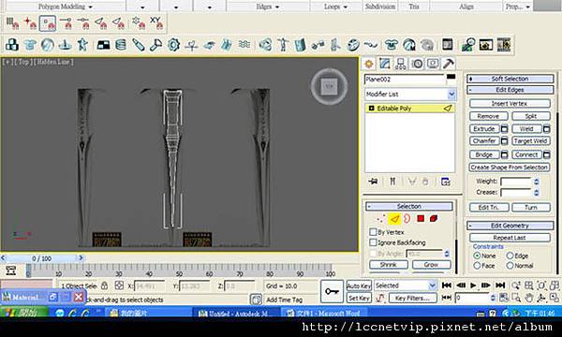Select Vertex sub-object level icon

380,218
